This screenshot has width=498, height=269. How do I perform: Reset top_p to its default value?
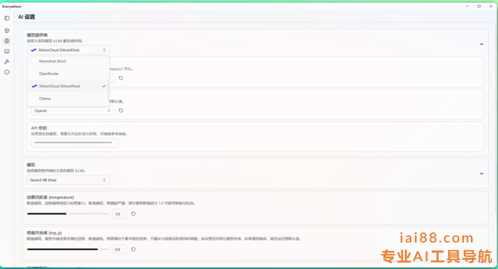pyautogui.click(x=133, y=249)
